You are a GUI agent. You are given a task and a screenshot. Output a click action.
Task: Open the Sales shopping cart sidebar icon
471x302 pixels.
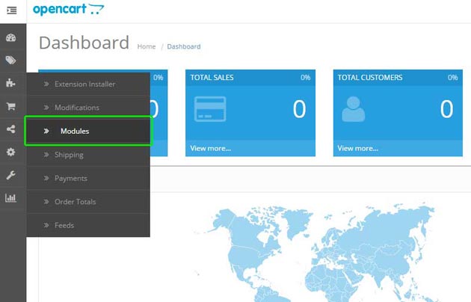[11, 106]
